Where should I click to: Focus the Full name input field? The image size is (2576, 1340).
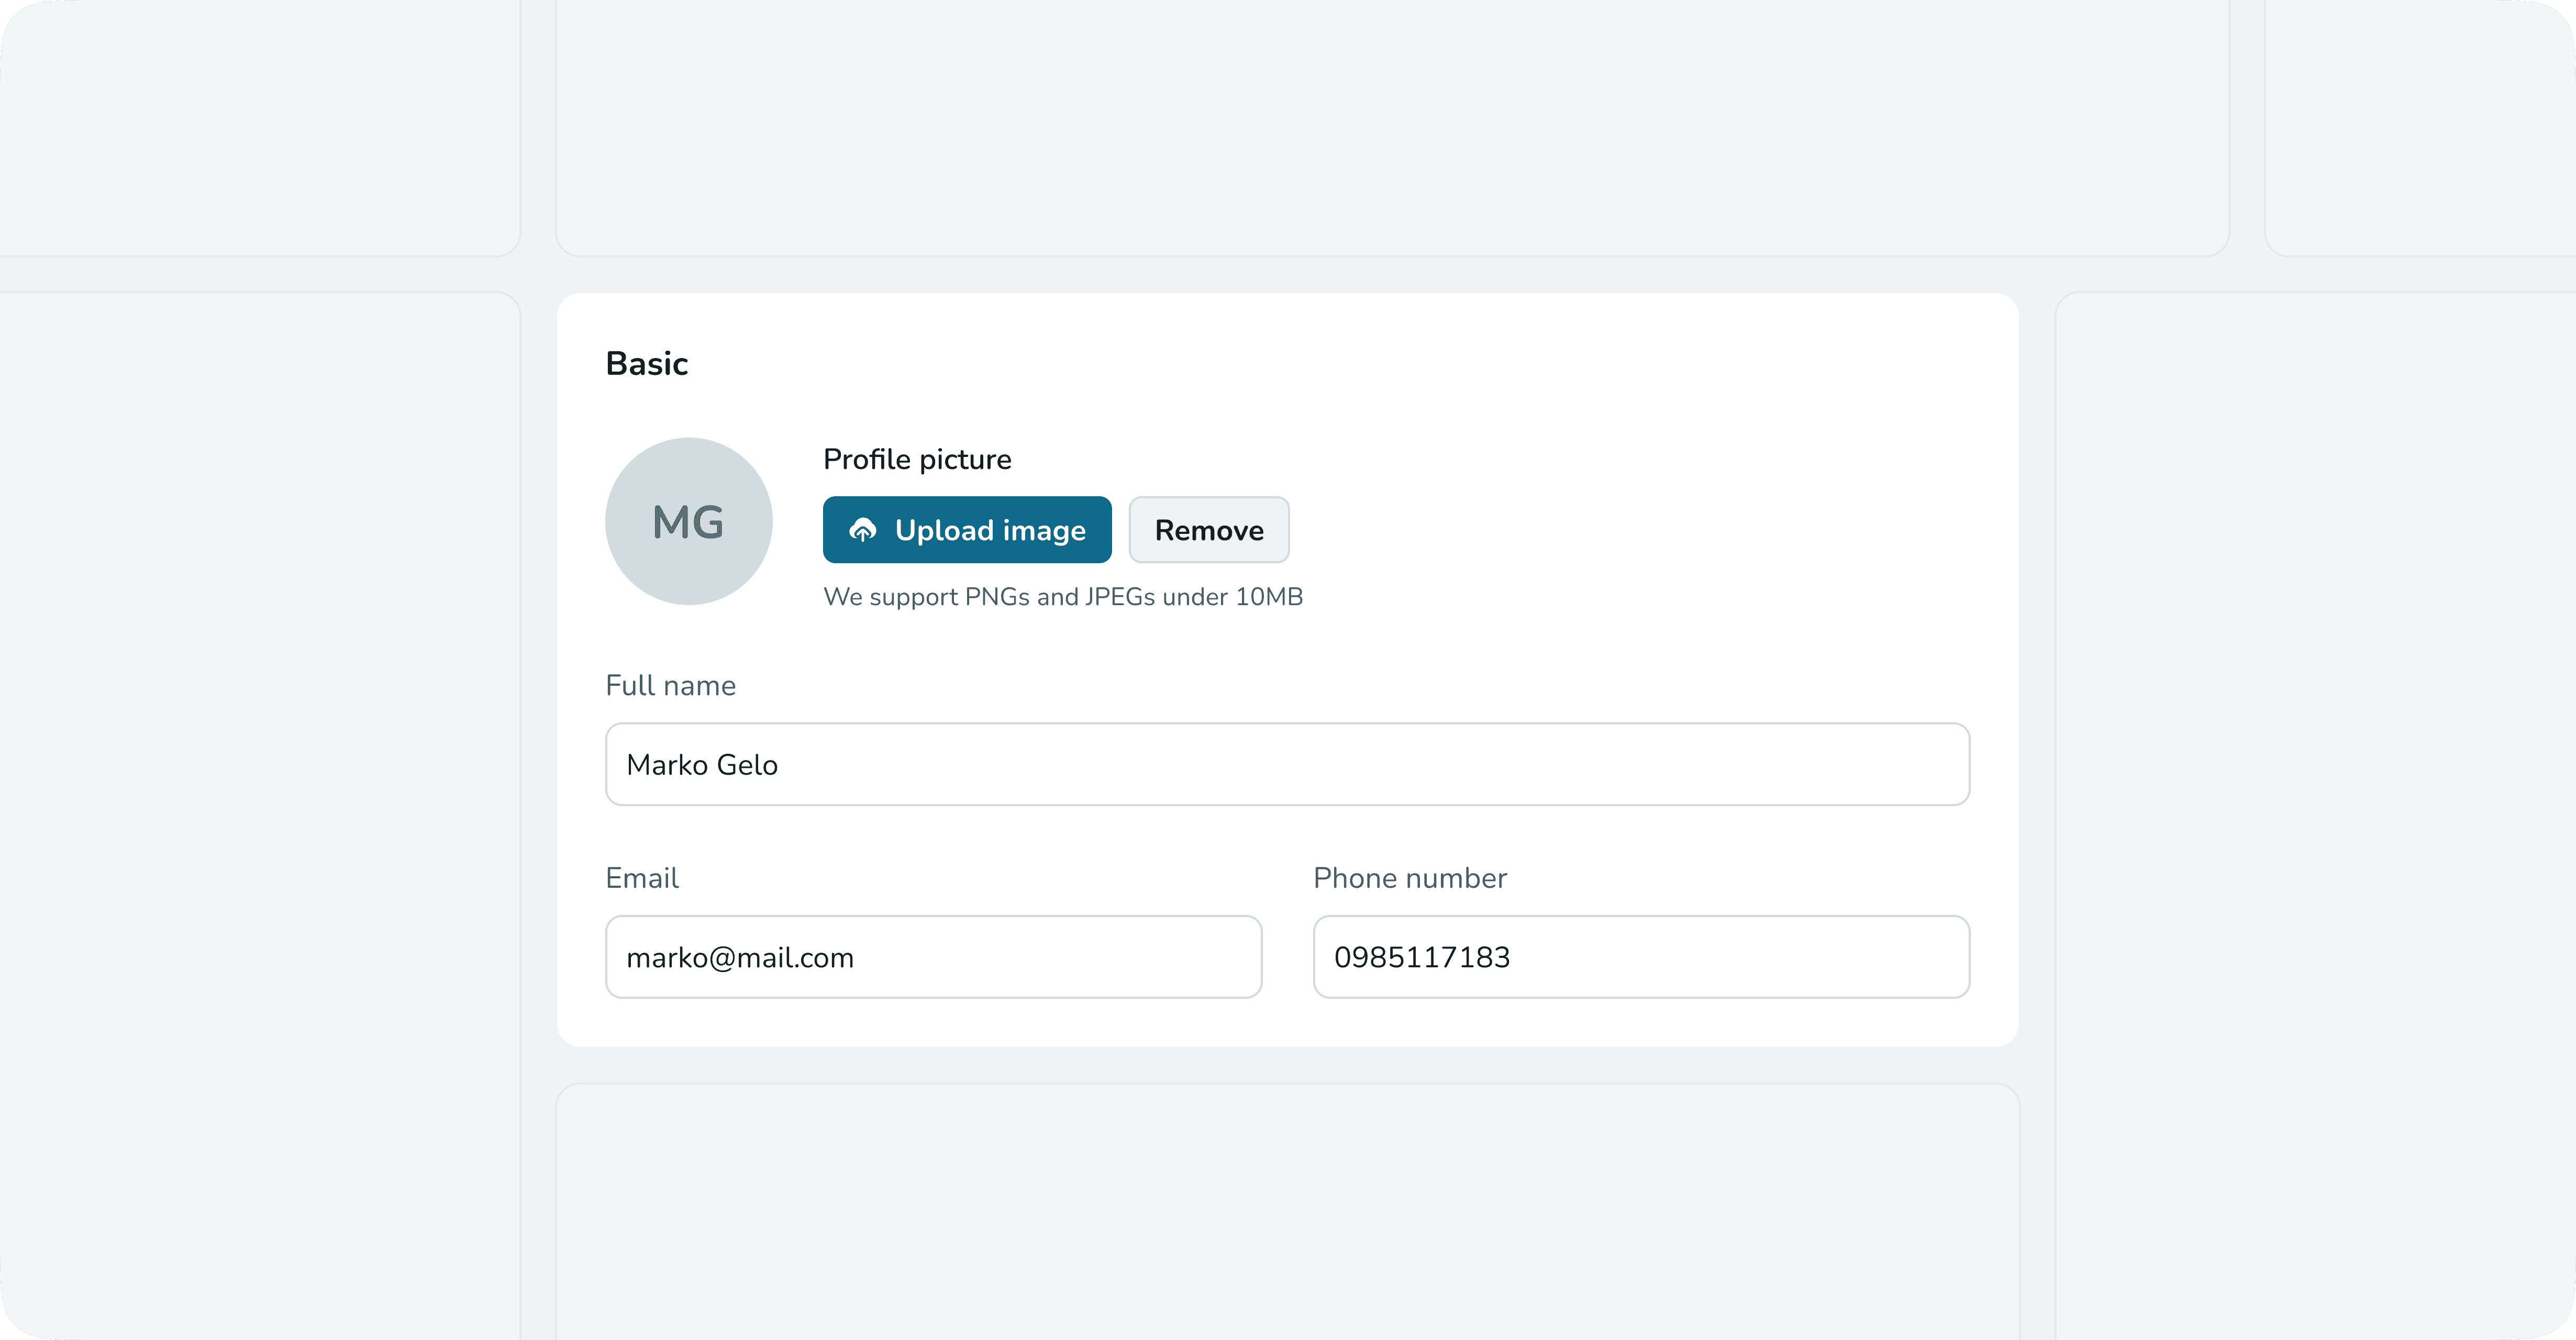point(1287,764)
